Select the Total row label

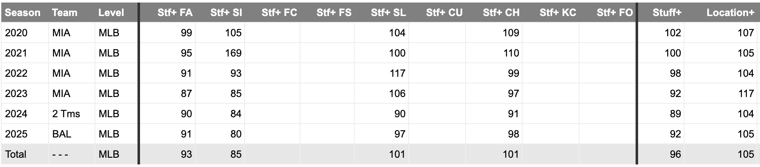click(16, 154)
